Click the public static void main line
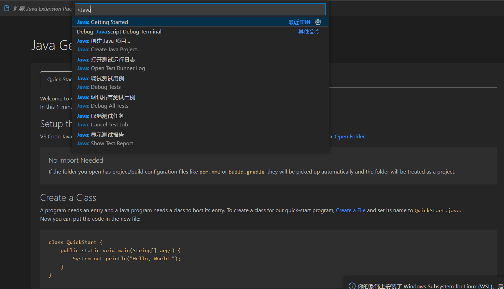The width and height of the screenshot is (504, 289). 121,250
